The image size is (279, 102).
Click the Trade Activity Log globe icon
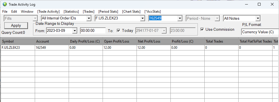tap(5, 4)
